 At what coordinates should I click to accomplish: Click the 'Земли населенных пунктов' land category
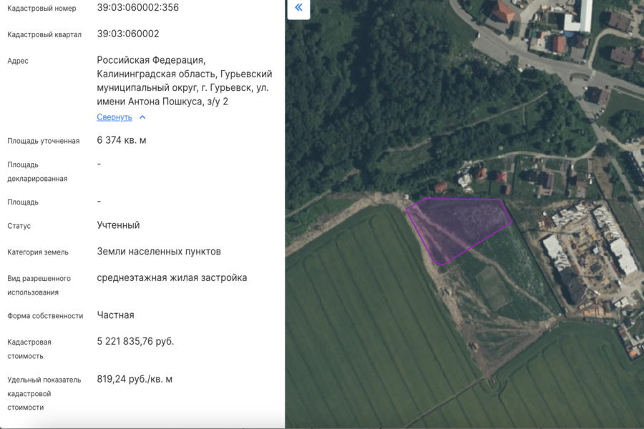click(x=159, y=252)
